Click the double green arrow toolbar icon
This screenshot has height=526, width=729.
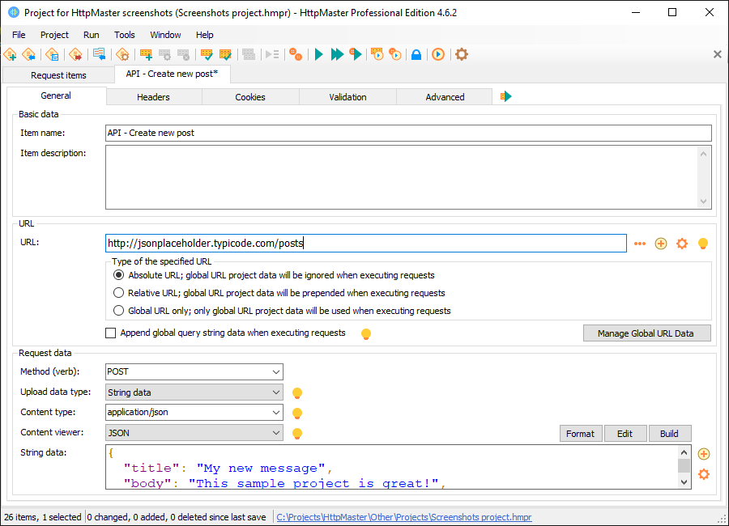coord(337,54)
